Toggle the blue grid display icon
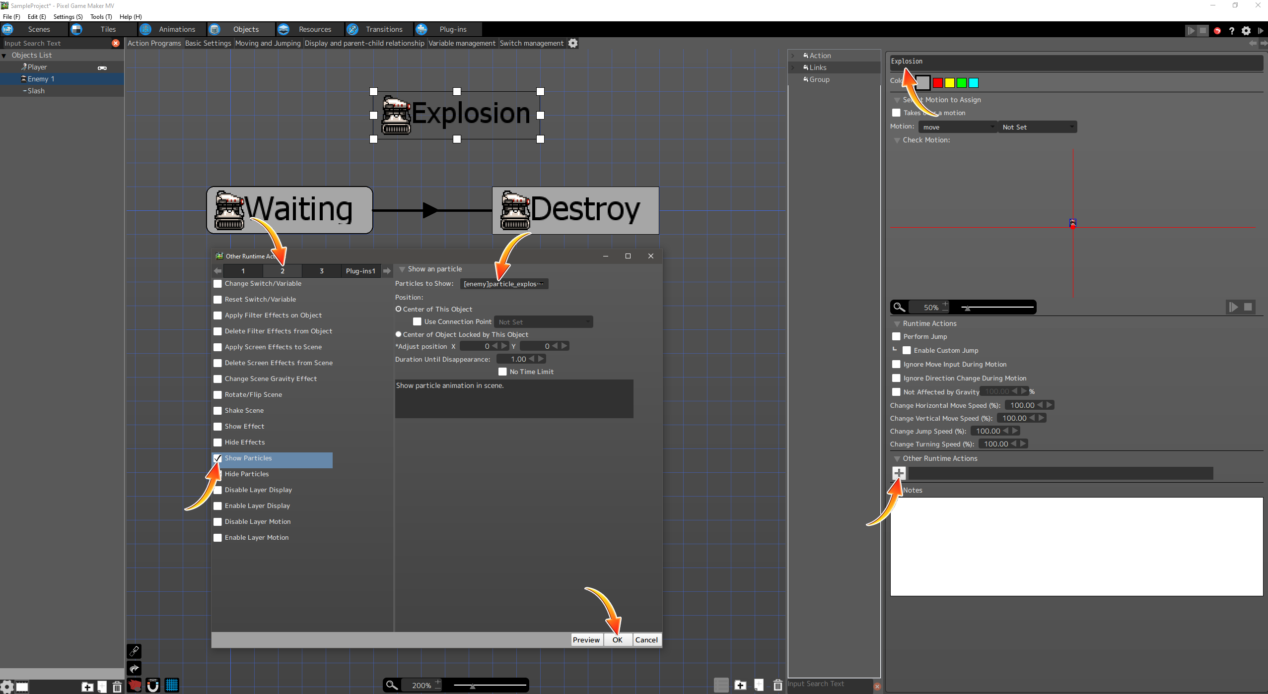This screenshot has height=694, width=1268. coord(172,686)
